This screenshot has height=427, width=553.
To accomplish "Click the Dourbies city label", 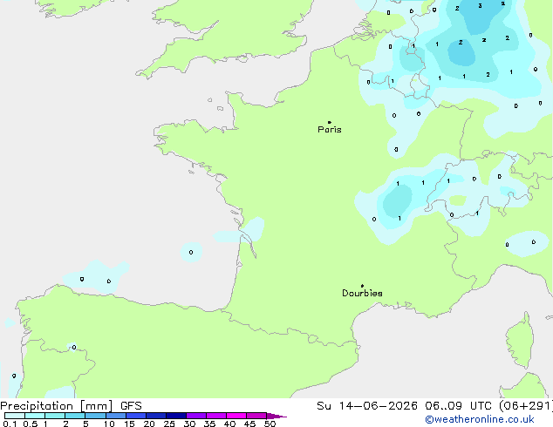I will click(x=362, y=293).
